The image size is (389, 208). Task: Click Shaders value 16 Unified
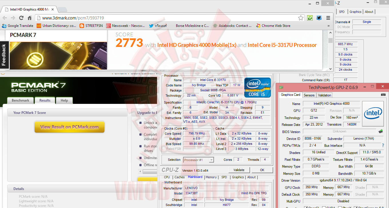click(x=318, y=152)
